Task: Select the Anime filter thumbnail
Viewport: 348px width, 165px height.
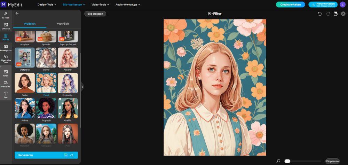Action: point(25,109)
